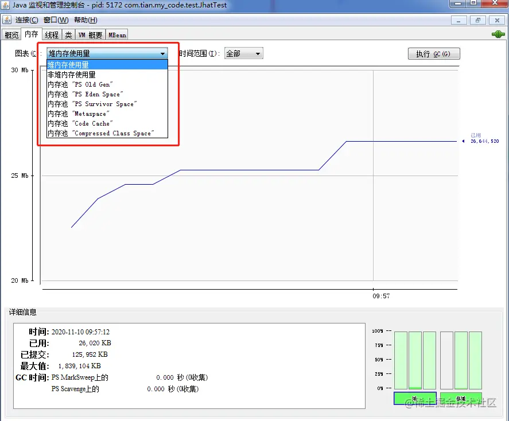Switch to the MBean tab
Image resolution: width=509 pixels, height=421 pixels.
coord(116,34)
